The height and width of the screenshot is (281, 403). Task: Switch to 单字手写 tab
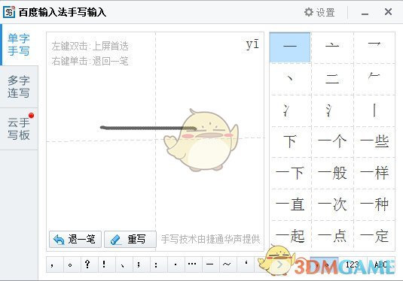coord(19,44)
